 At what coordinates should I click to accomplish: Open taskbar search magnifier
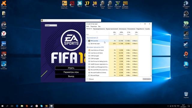[x=7, y=106]
